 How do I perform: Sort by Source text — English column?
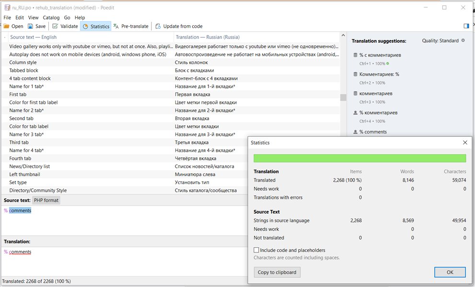tap(33, 37)
